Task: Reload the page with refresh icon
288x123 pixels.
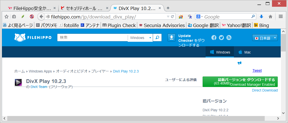Action: pyautogui.click(x=173, y=17)
